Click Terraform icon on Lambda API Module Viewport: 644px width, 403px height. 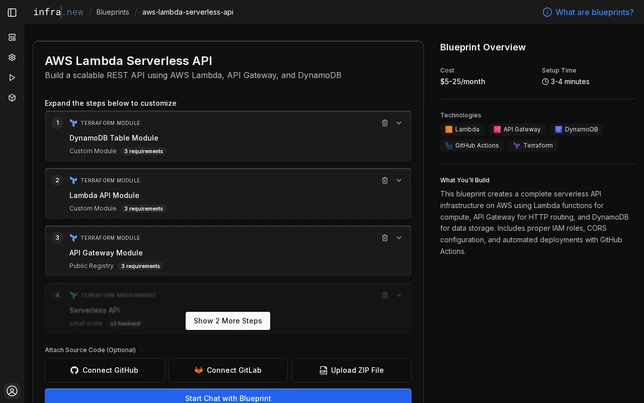point(73,180)
